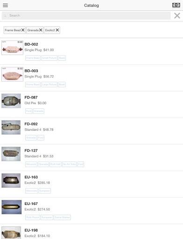This screenshot has width=183, height=239.
Task: Open the FD-087 thumbnail image
Action: tap(11, 101)
